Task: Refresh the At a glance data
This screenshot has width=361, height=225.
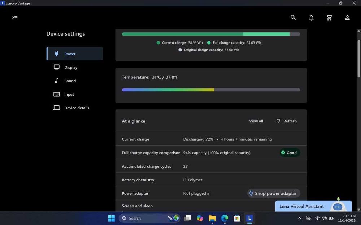Action: [286, 121]
